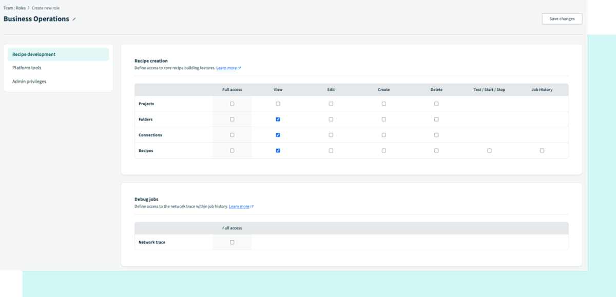Select Admin privileges in the sidebar

pyautogui.click(x=29, y=81)
